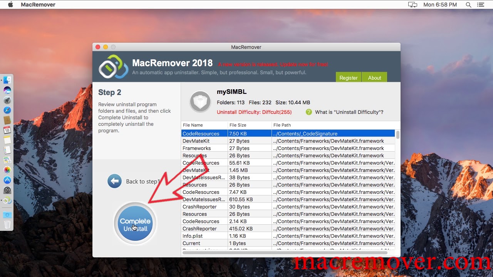Open Photos from the Dock
493x277 pixels.
click(7, 170)
